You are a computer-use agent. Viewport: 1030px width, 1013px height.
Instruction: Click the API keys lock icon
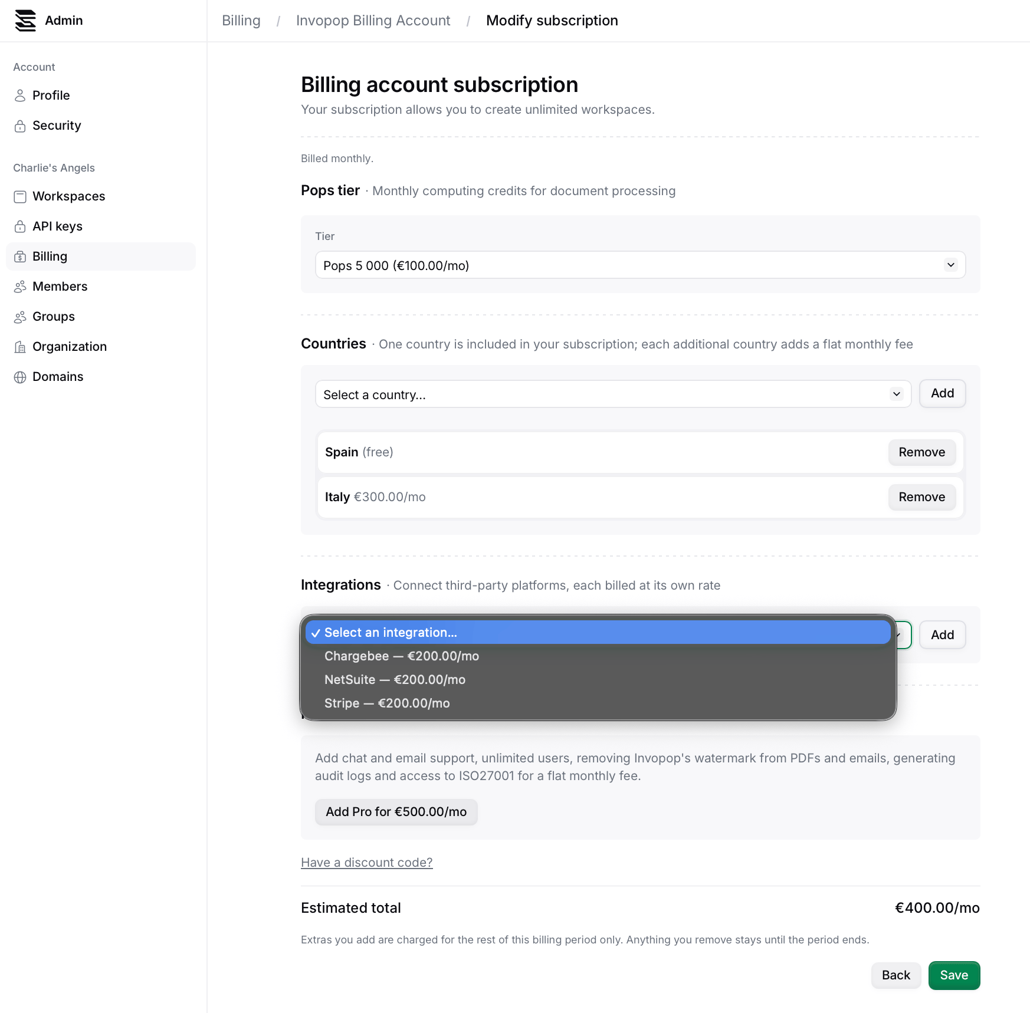tap(20, 226)
